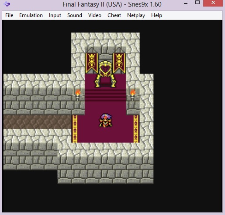
Task: Click the left wall torch flame
Action: [78, 93]
